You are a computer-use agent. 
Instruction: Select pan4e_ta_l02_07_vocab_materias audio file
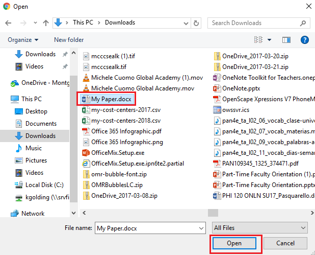264,131
